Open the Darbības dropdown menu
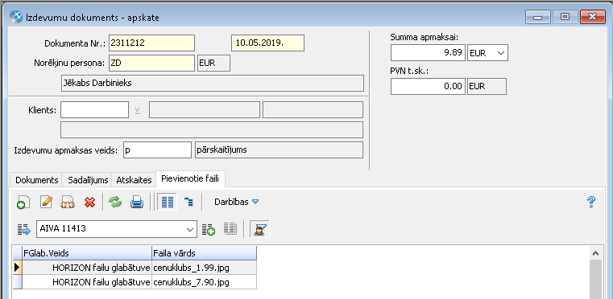613x299 pixels. pos(237,202)
